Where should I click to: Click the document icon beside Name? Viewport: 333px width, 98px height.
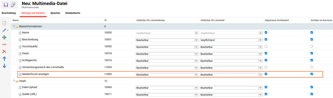tap(20, 33)
